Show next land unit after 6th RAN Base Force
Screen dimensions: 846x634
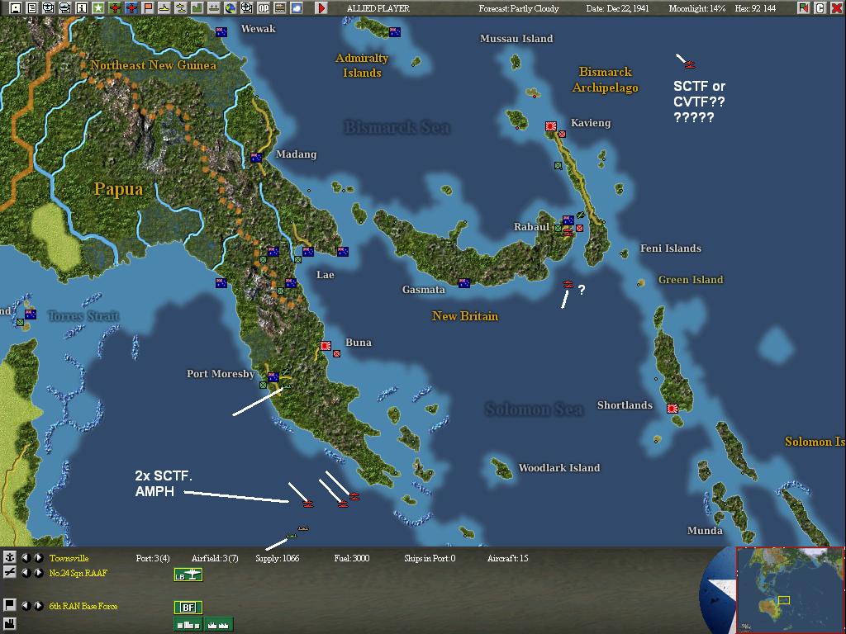tap(39, 605)
